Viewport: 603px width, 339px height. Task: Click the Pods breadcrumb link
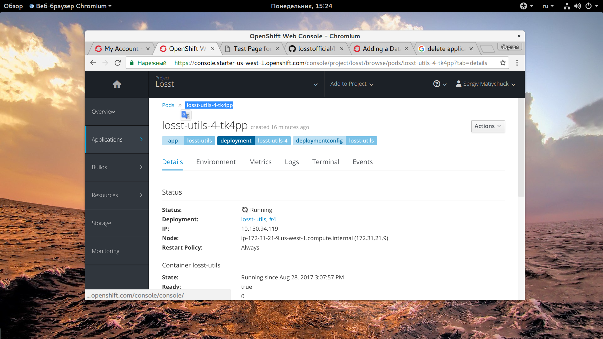tap(168, 105)
